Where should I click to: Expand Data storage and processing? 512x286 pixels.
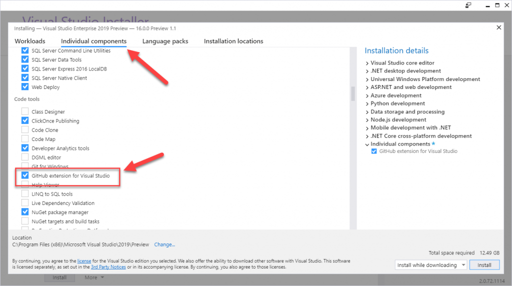pyautogui.click(x=367, y=112)
